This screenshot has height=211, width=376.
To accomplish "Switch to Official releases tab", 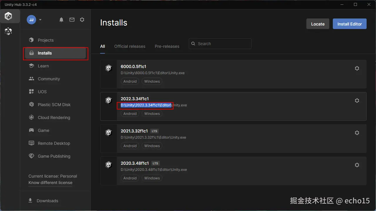I will [x=130, y=46].
